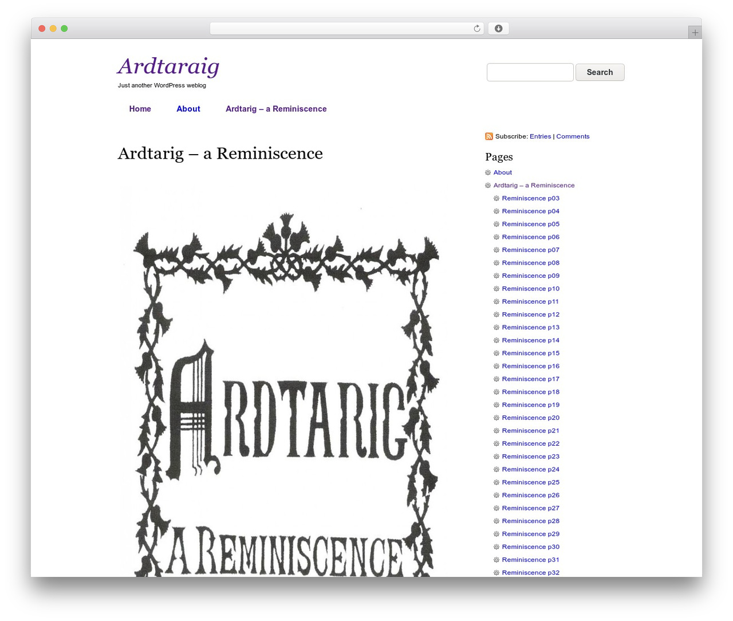Subscribe to the Comments feed link

coord(573,136)
